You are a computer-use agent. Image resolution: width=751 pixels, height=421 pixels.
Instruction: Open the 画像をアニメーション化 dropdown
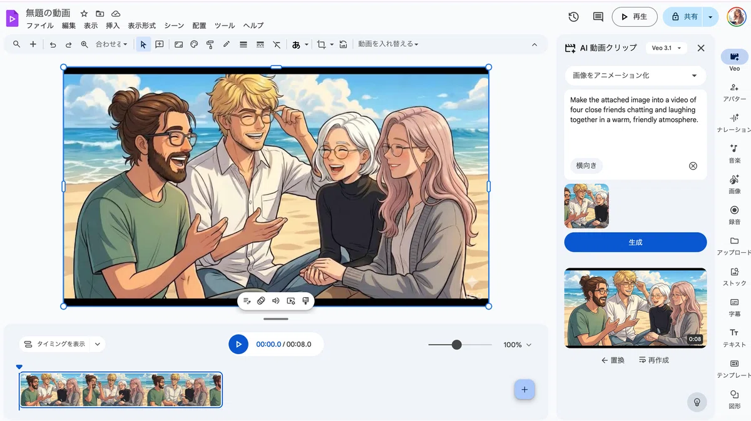635,76
